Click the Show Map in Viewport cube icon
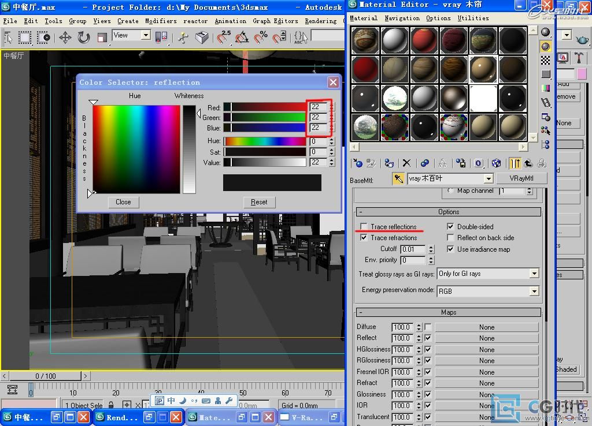 tap(496, 163)
